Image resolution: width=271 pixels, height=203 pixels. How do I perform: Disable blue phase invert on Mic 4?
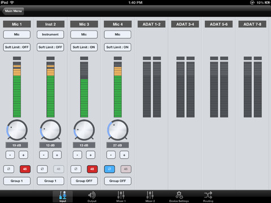coord(110,169)
